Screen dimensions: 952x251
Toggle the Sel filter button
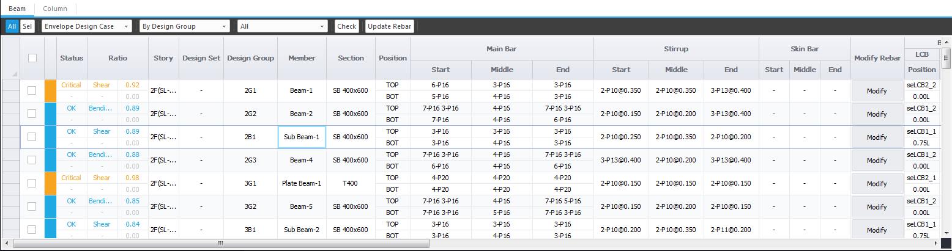[x=27, y=26]
